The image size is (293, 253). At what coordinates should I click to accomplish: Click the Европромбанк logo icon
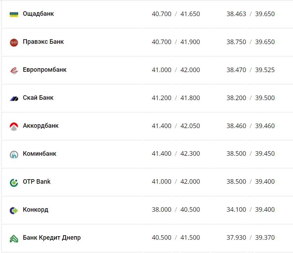tap(14, 70)
